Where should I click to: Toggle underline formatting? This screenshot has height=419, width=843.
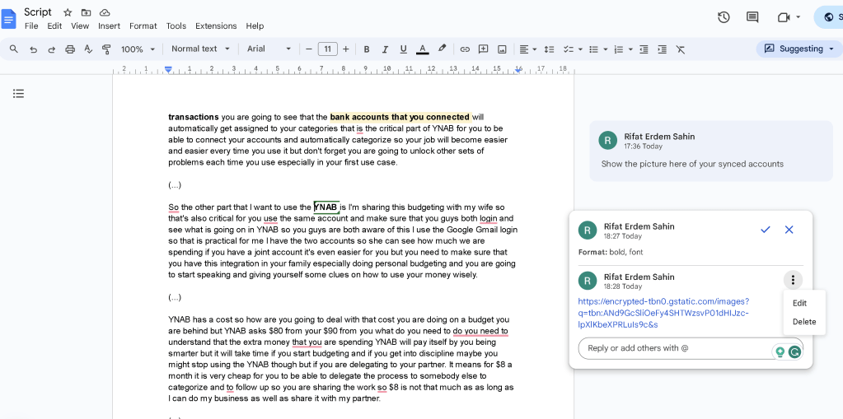(x=403, y=49)
